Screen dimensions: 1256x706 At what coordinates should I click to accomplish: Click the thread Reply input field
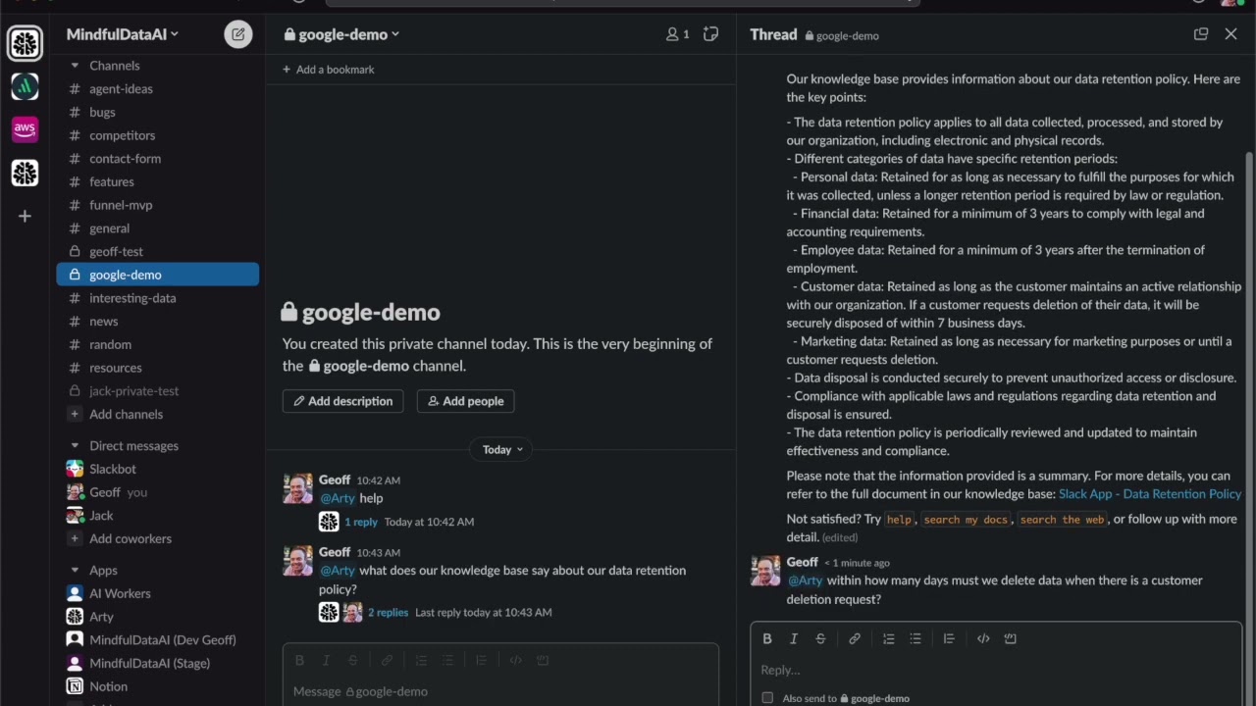coord(996,670)
